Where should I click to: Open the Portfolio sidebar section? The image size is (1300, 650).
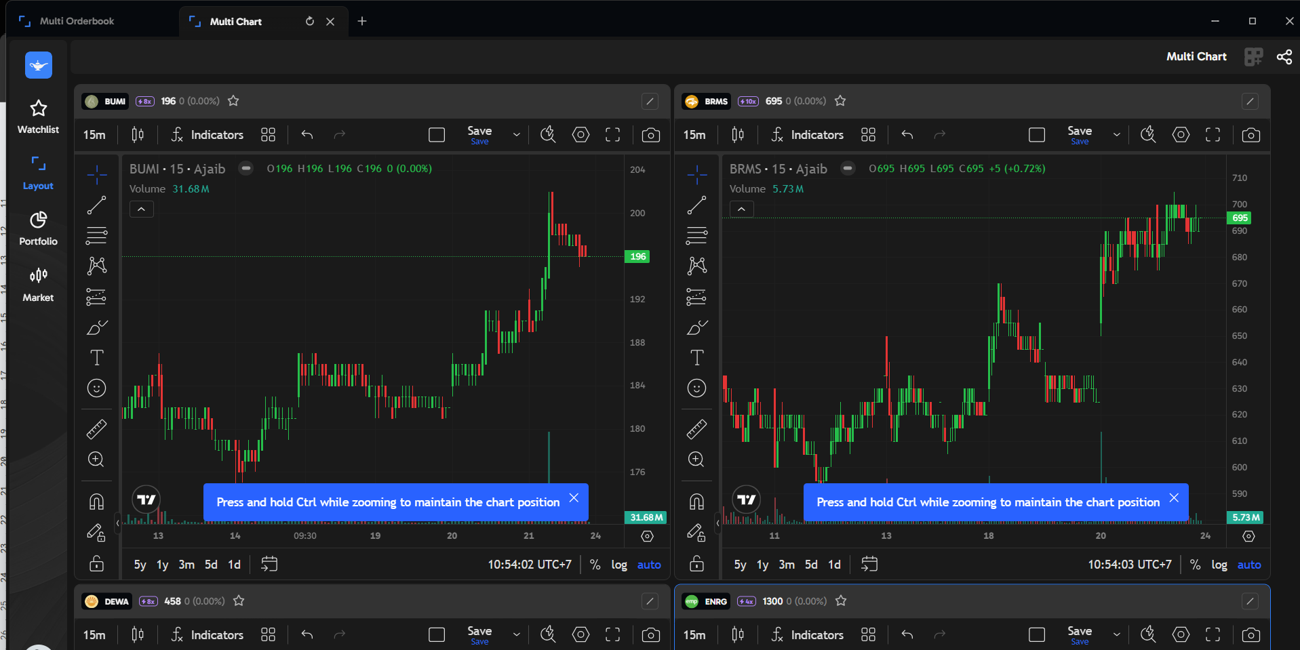click(x=38, y=228)
